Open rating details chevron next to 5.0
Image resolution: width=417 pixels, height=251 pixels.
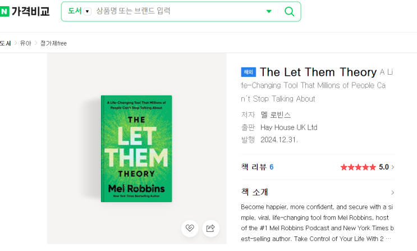point(392,167)
